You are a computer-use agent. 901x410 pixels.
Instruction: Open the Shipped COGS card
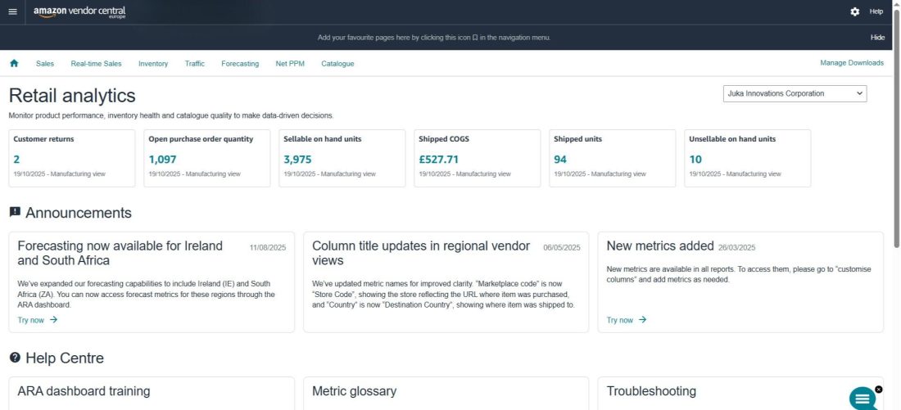click(478, 159)
